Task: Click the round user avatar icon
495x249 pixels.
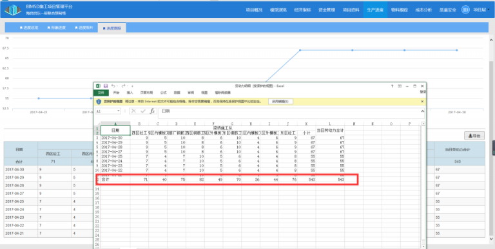Action: pyautogui.click(x=465, y=10)
